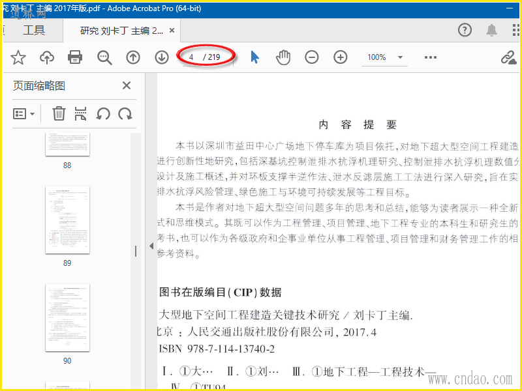
Task: Open the Tools tab
Action: (34, 30)
